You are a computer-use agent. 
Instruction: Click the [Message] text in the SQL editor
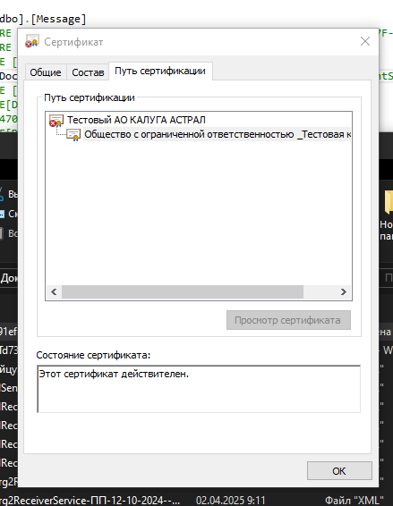pos(58,19)
